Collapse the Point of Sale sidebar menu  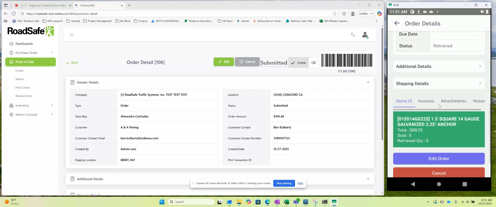tap(30, 62)
